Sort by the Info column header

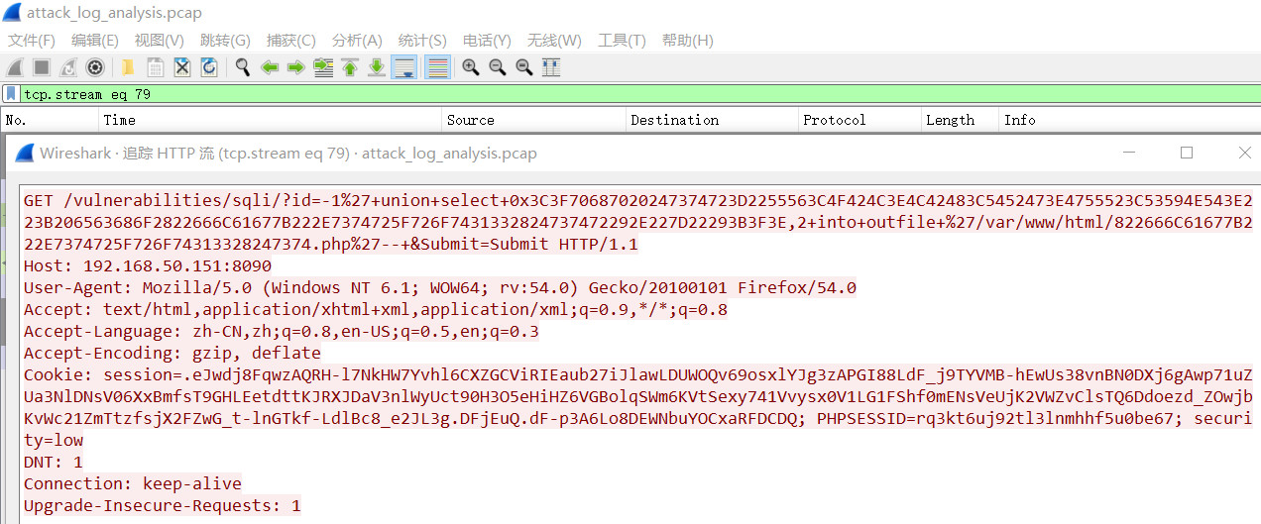pyautogui.click(x=1129, y=120)
